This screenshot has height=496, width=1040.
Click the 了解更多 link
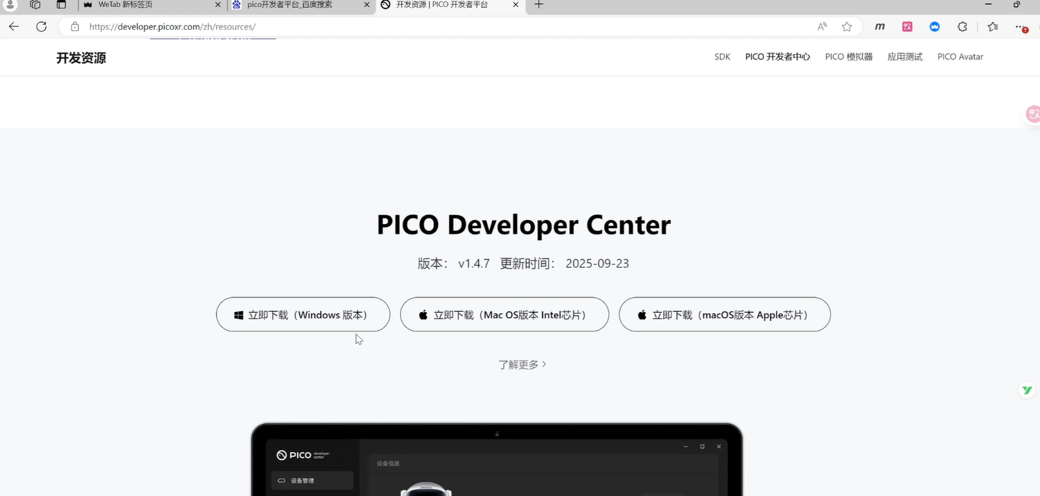(x=522, y=365)
